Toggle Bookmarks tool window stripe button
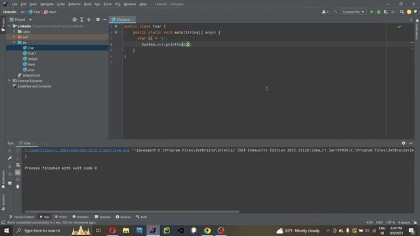Viewport: 420px width, 236px height. pos(3,180)
